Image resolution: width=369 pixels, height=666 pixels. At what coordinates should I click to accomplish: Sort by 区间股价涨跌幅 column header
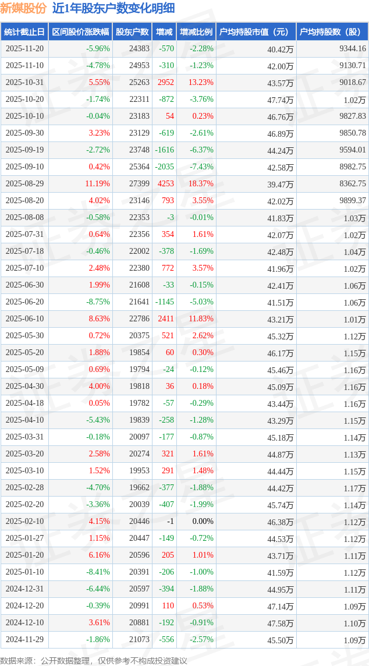click(80, 32)
